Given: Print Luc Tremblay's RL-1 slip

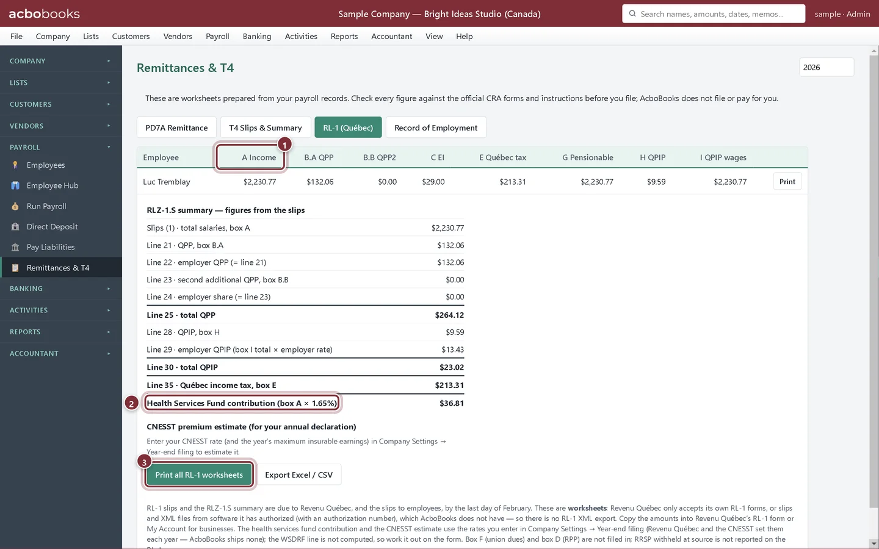Looking at the screenshot, I should (x=787, y=182).
